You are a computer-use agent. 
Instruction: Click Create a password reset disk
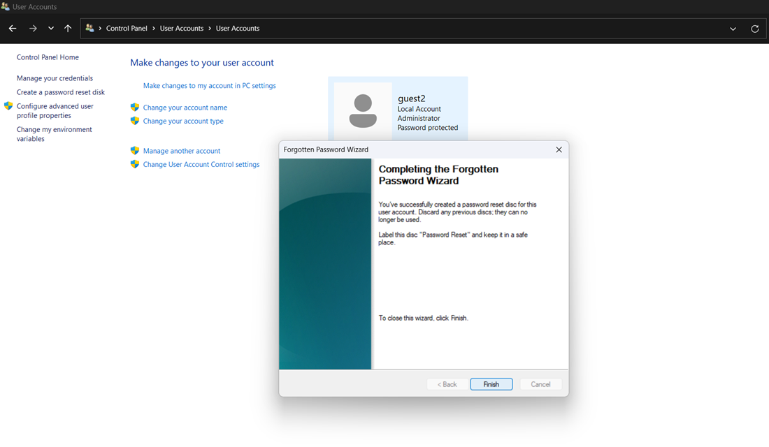tap(61, 92)
